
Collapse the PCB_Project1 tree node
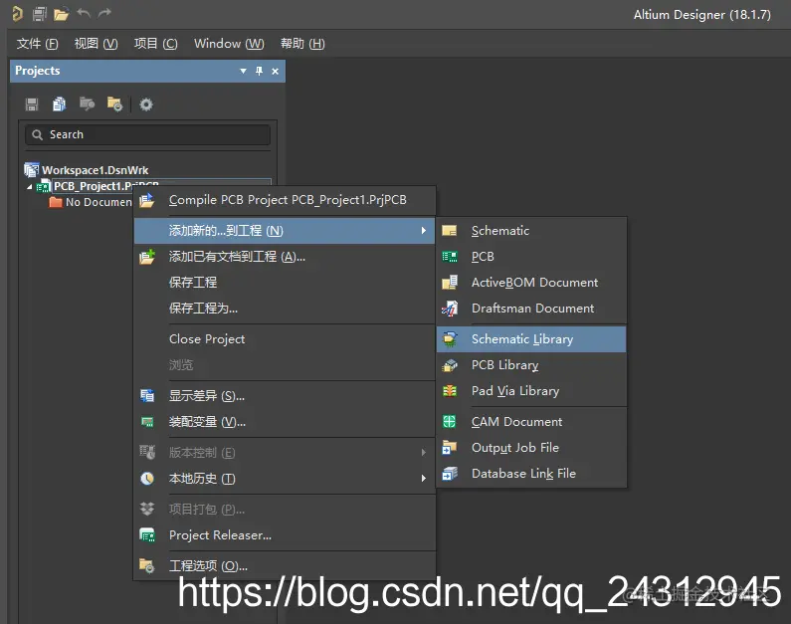pyautogui.click(x=29, y=187)
